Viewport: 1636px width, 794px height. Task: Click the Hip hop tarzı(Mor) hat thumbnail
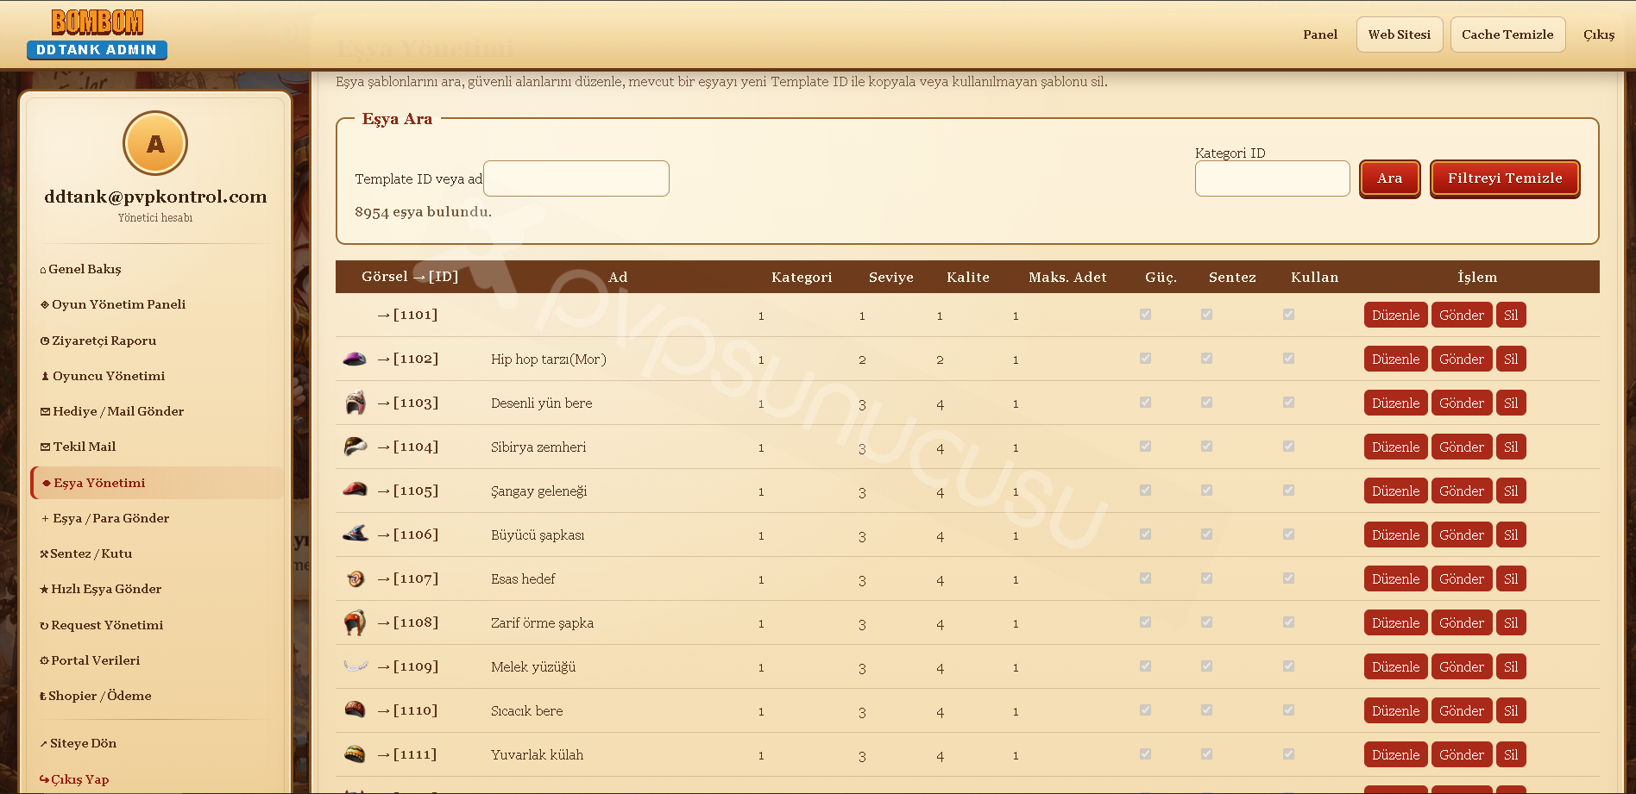pyautogui.click(x=355, y=359)
